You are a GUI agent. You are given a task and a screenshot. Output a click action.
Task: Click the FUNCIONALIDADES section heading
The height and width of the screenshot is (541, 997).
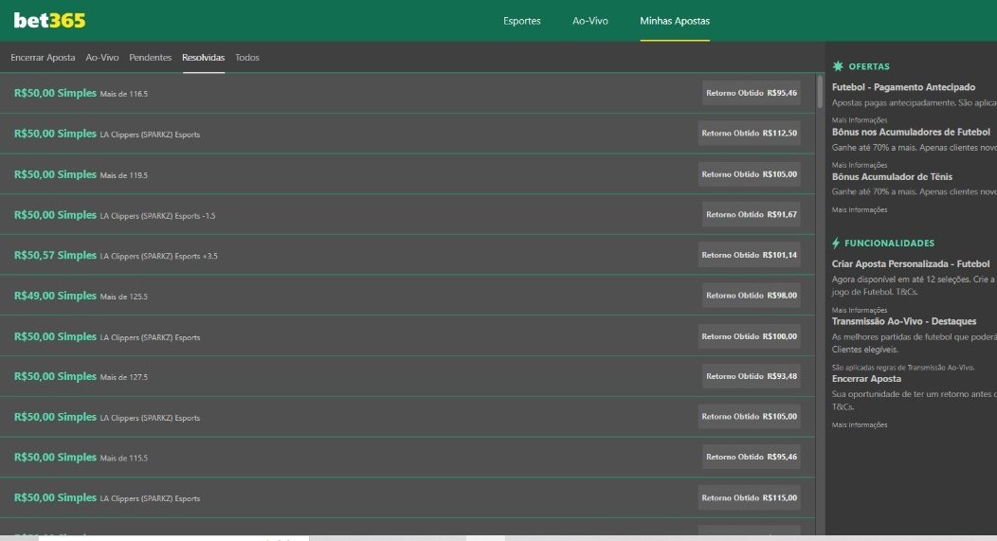889,243
